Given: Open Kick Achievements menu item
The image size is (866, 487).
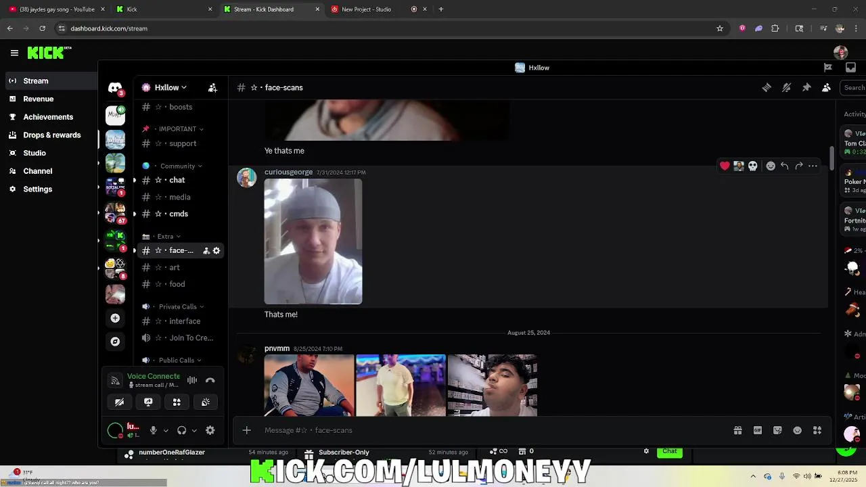Looking at the screenshot, I should click(x=47, y=117).
